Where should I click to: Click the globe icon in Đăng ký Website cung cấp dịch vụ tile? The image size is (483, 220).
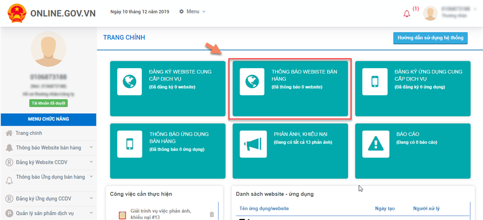point(129,82)
